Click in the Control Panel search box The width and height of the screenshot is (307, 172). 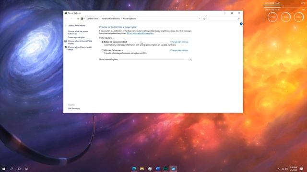224,19
